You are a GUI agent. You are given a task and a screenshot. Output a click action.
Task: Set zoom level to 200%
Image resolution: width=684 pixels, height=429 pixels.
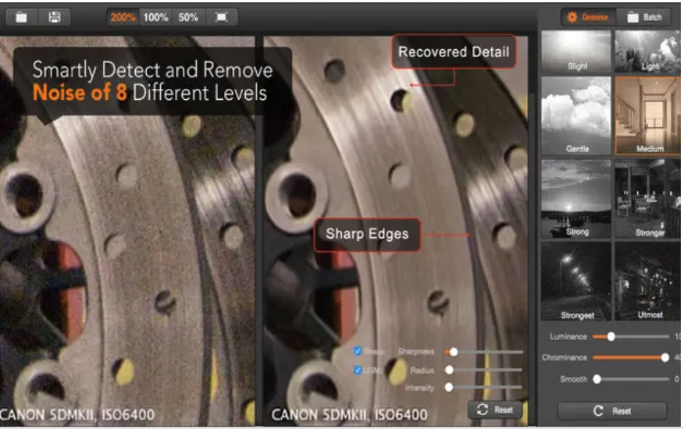coord(123,17)
